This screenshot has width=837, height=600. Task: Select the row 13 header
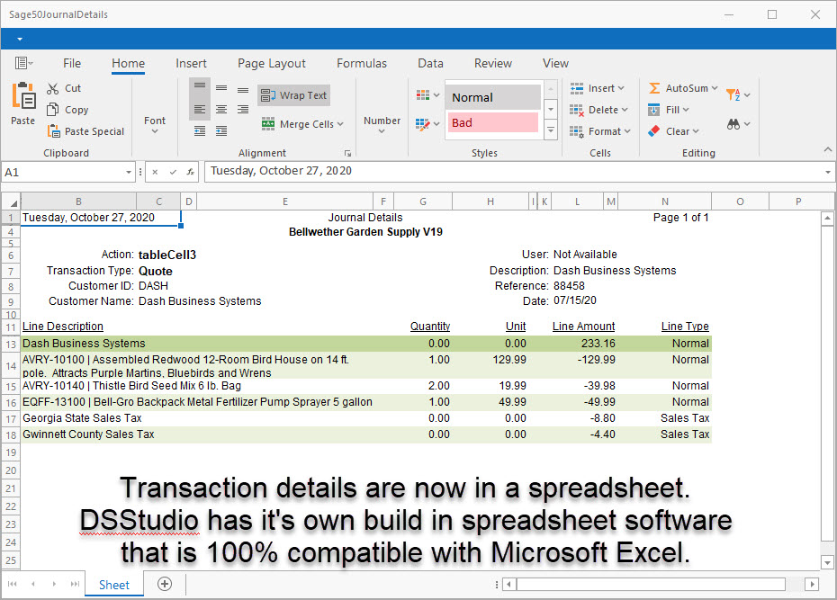click(11, 345)
